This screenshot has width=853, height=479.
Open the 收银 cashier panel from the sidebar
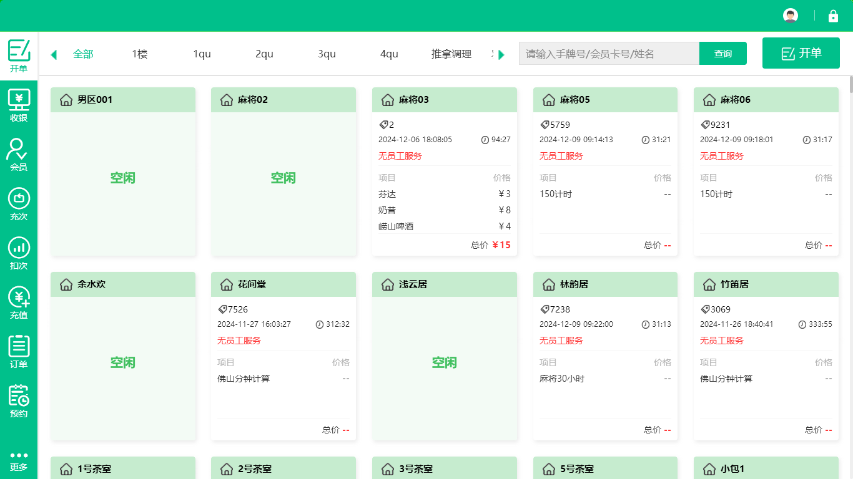pos(19,105)
